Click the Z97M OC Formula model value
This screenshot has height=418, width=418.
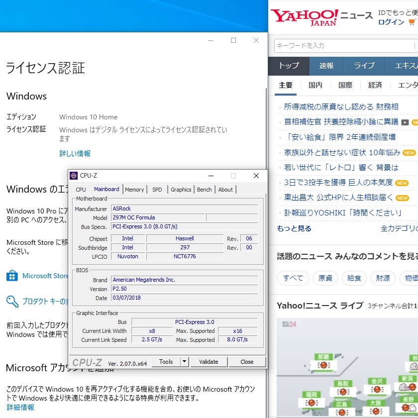[158, 217]
